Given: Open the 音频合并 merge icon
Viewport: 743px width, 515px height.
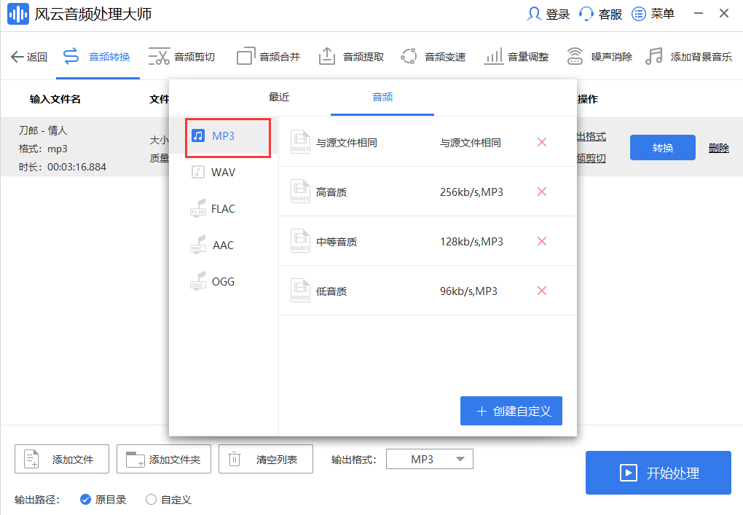Looking at the screenshot, I should (x=246, y=57).
